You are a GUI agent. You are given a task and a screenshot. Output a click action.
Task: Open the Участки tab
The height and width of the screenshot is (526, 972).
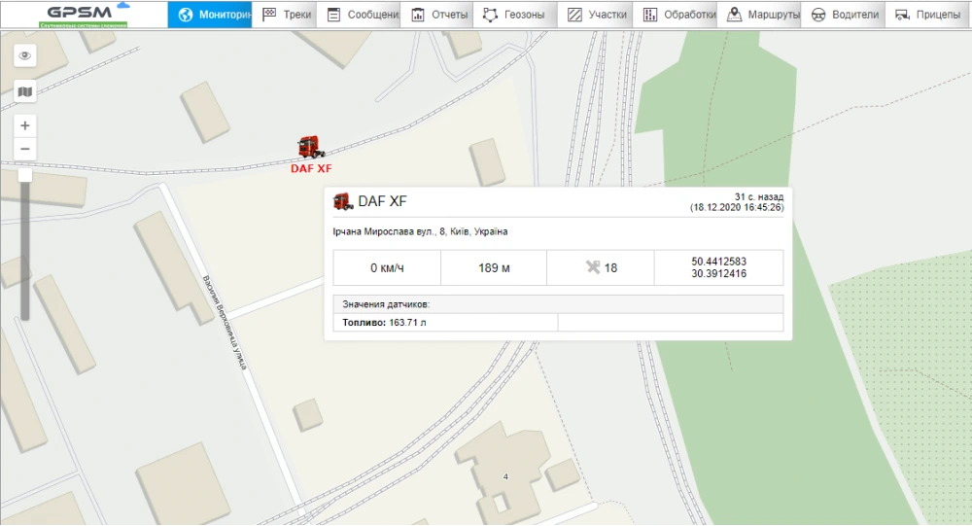click(x=596, y=15)
